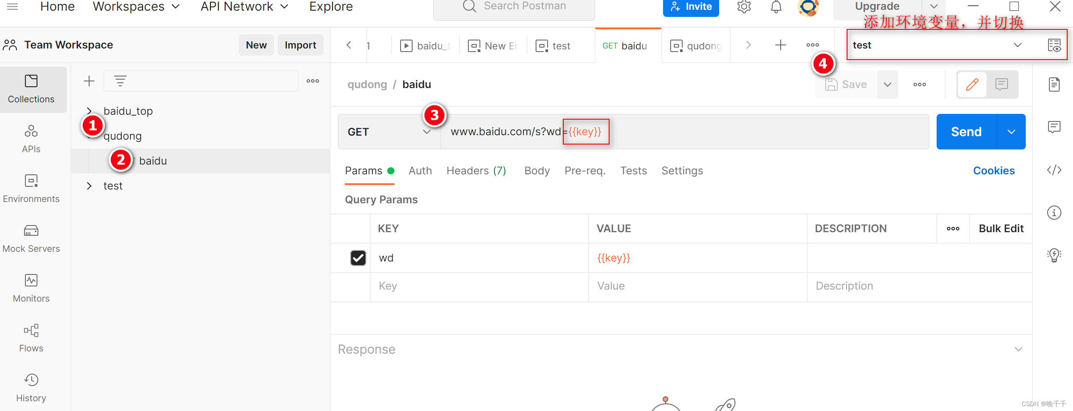The image size is (1073, 411).
Task: Click the New button
Action: tap(256, 45)
